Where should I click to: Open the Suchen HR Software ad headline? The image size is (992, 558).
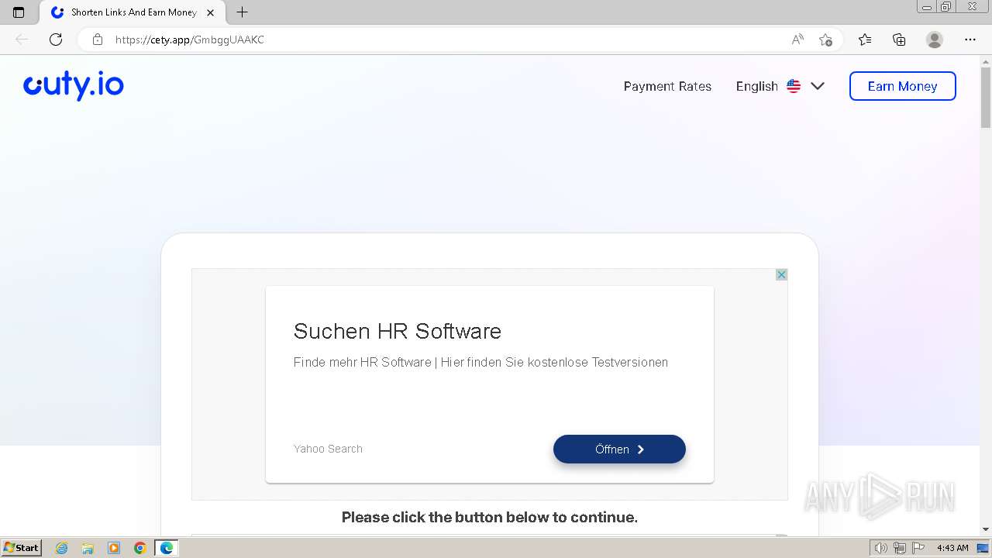point(398,331)
